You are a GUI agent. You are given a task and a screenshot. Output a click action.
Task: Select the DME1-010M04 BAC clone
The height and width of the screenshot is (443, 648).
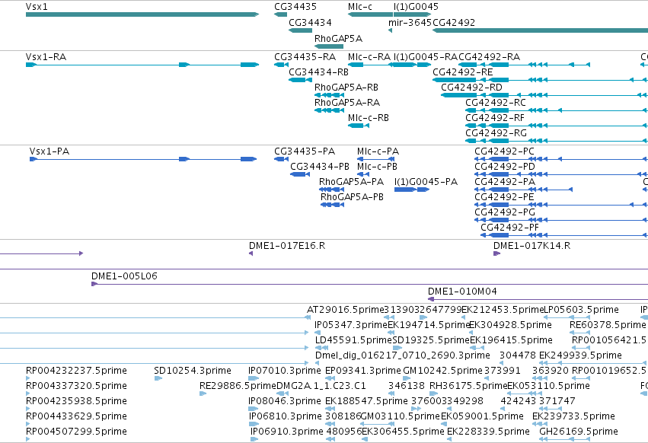click(x=538, y=299)
